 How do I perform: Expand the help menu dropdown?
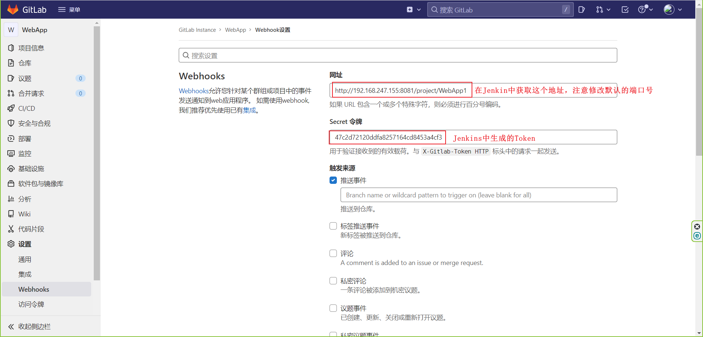(x=645, y=10)
